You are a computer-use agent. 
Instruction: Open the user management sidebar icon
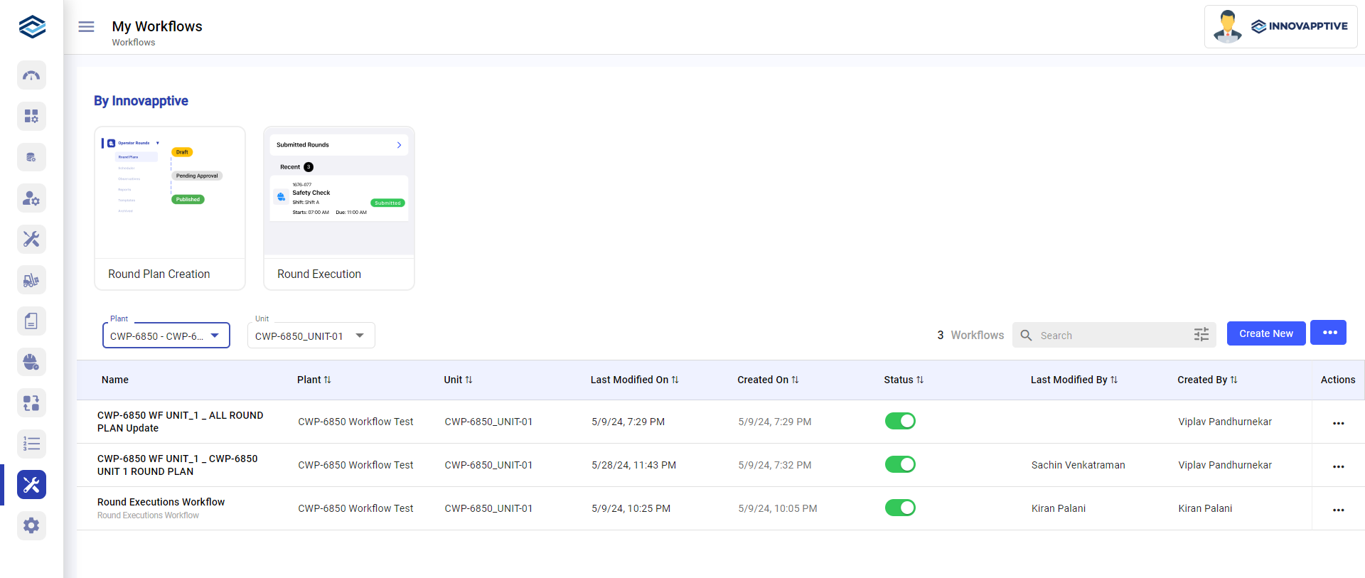point(31,198)
